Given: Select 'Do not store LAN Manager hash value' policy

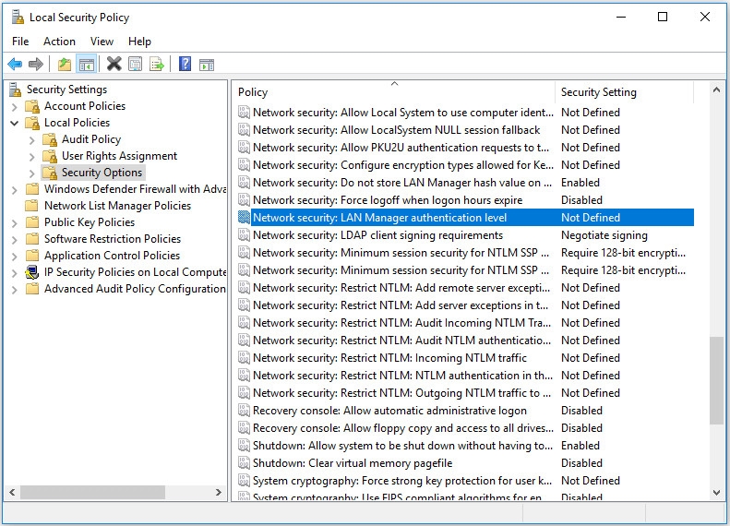Looking at the screenshot, I should (x=465, y=183).
